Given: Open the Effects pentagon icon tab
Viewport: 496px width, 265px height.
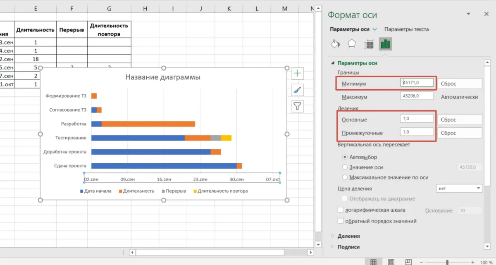Looking at the screenshot, I should (352, 44).
